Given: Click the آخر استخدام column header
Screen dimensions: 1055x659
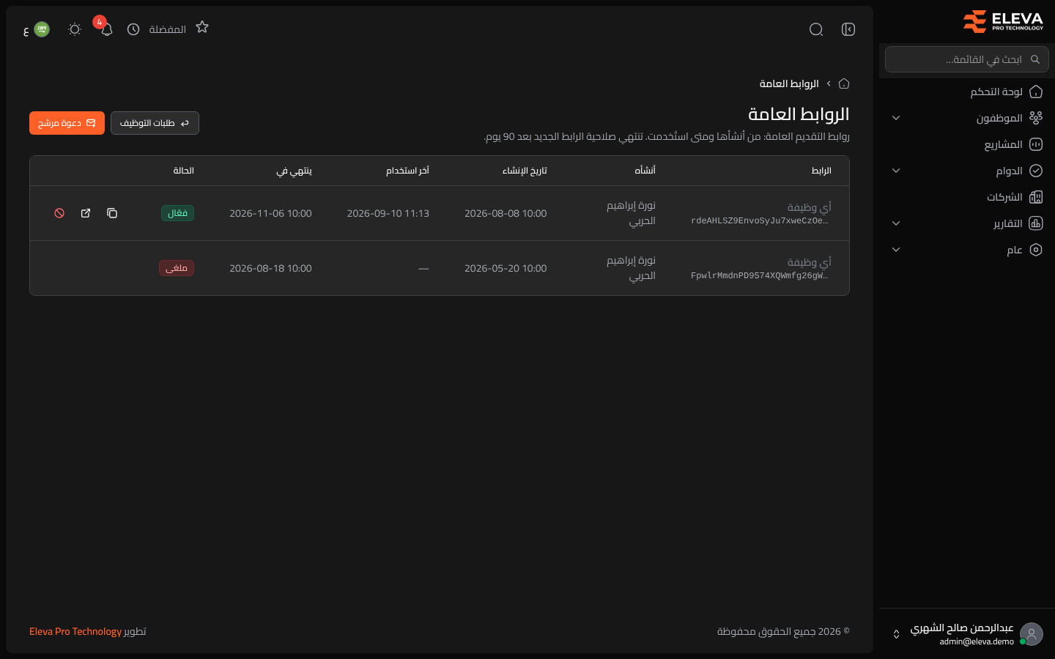Looking at the screenshot, I should tap(407, 171).
